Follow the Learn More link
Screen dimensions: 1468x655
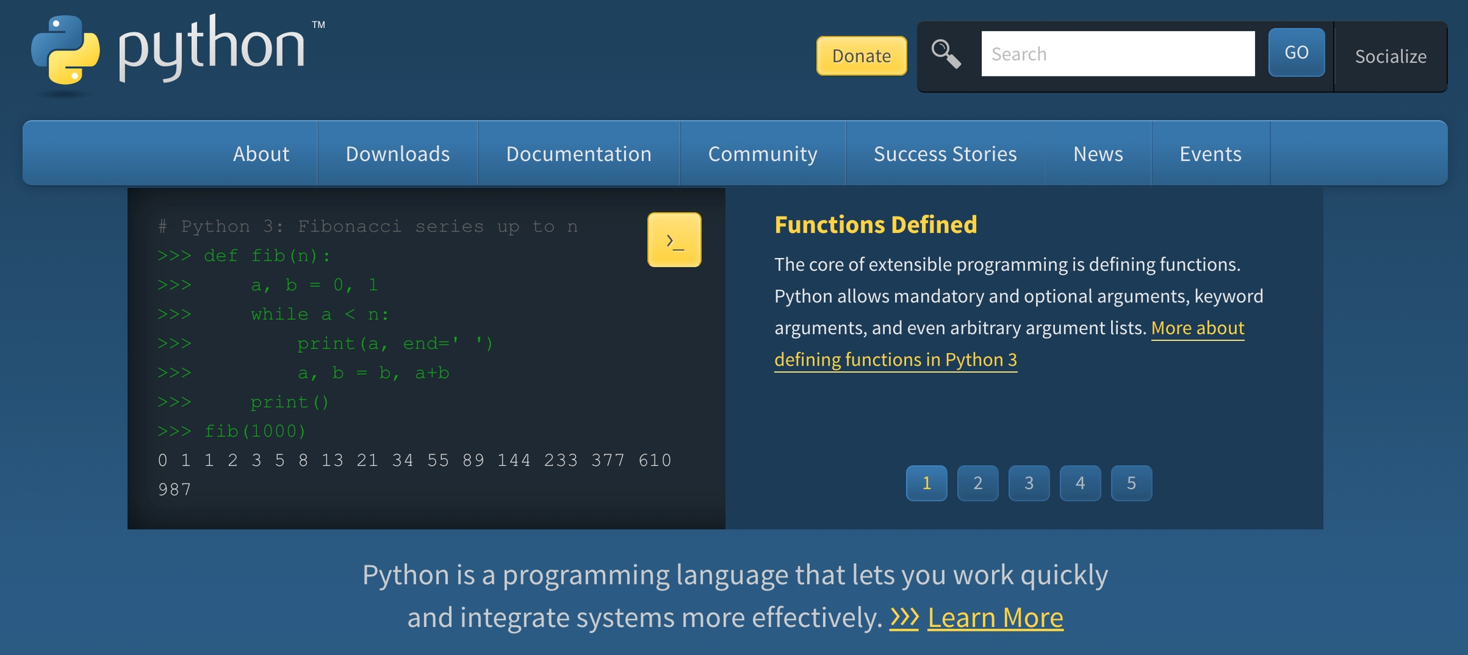click(995, 617)
